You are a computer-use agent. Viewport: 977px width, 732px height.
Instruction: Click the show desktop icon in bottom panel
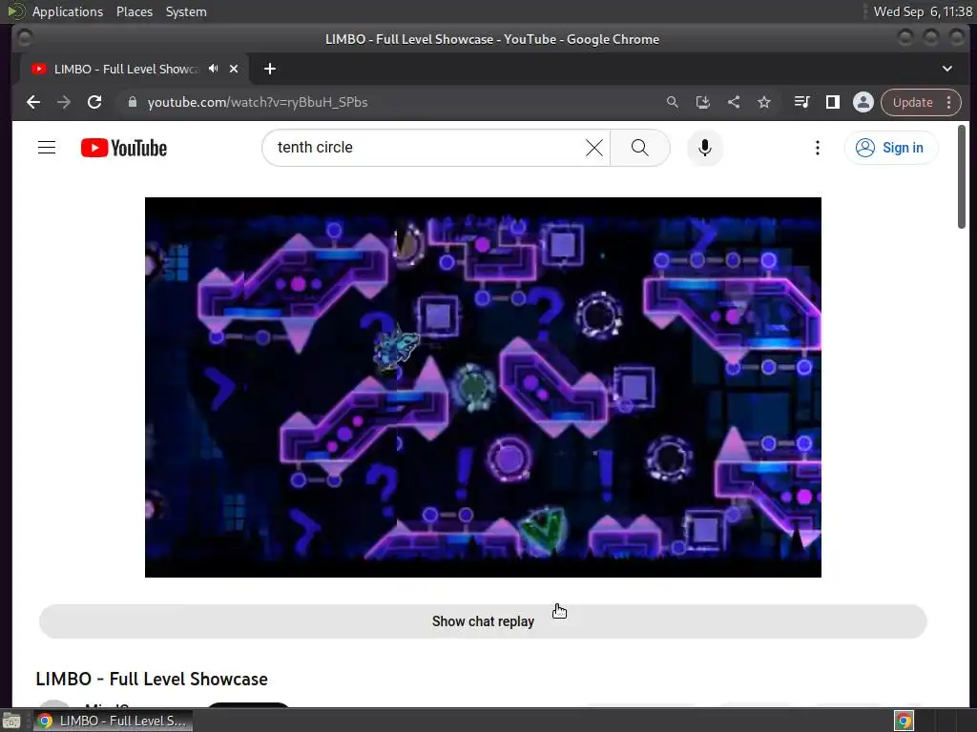[x=11, y=722]
